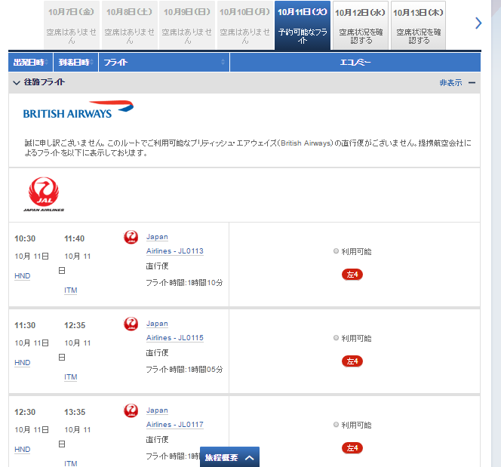501x467 pixels.
Task: Click the 左4 seats badge for the 10:30 flight
Action: [x=352, y=274]
